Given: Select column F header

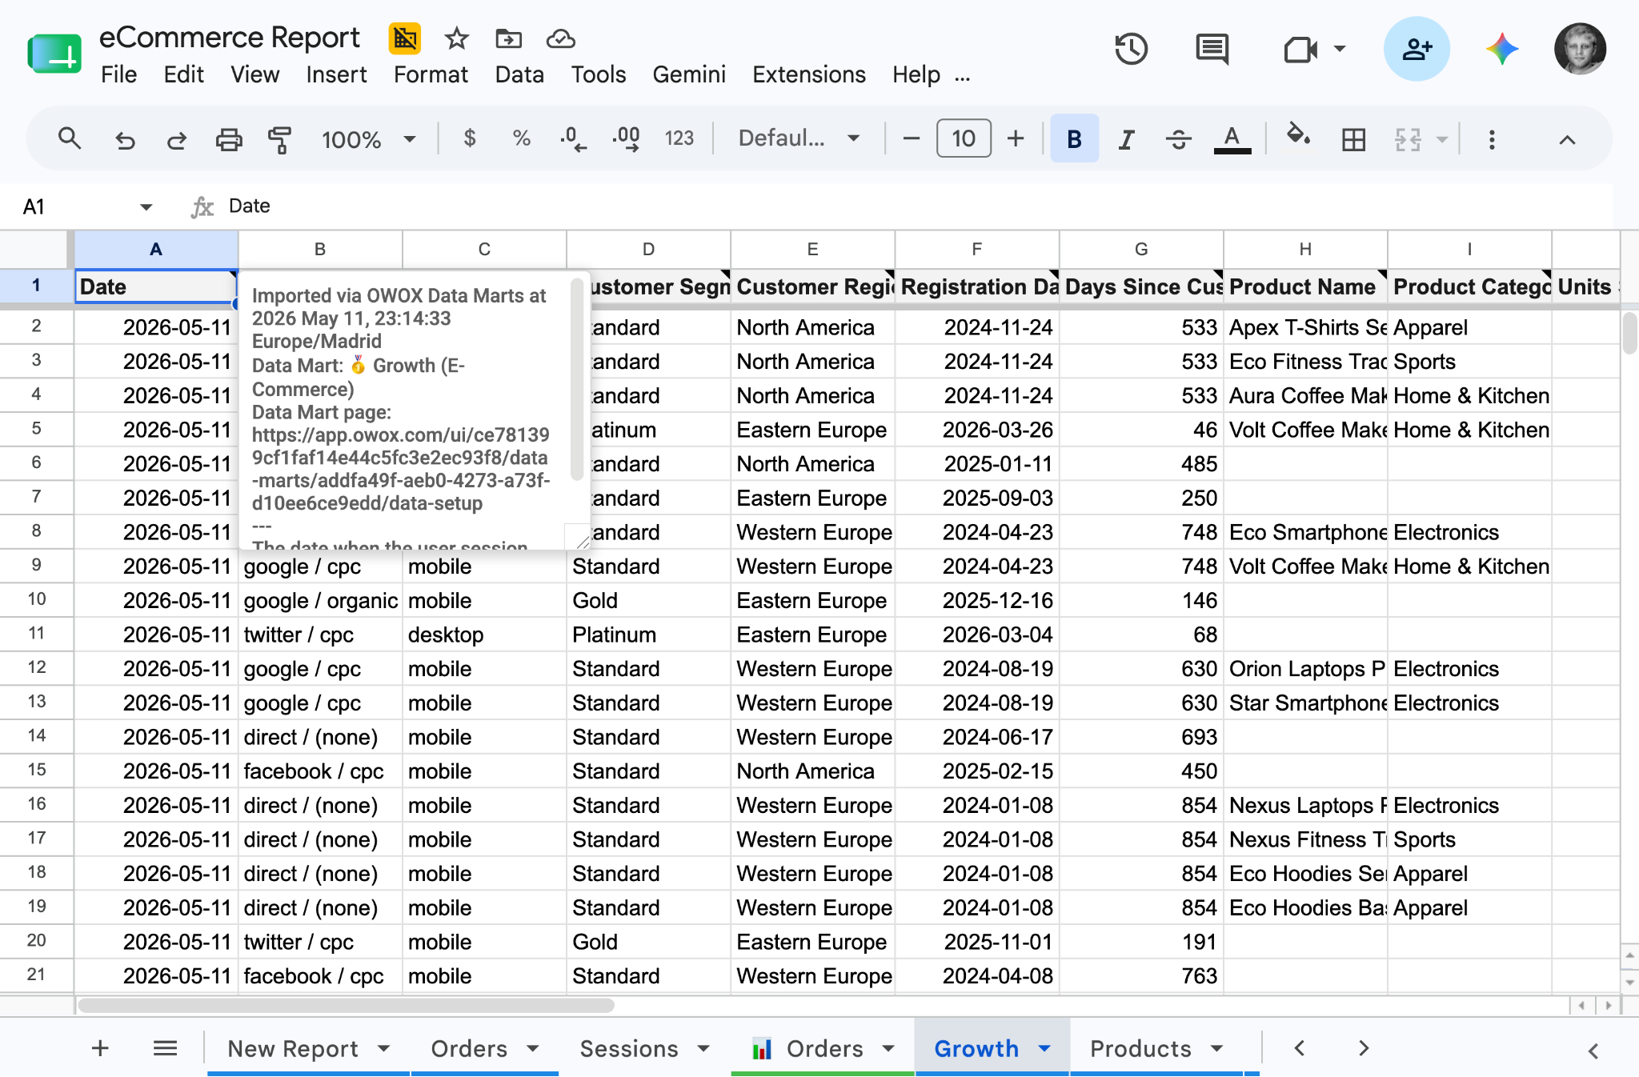Looking at the screenshot, I should tap(976, 250).
